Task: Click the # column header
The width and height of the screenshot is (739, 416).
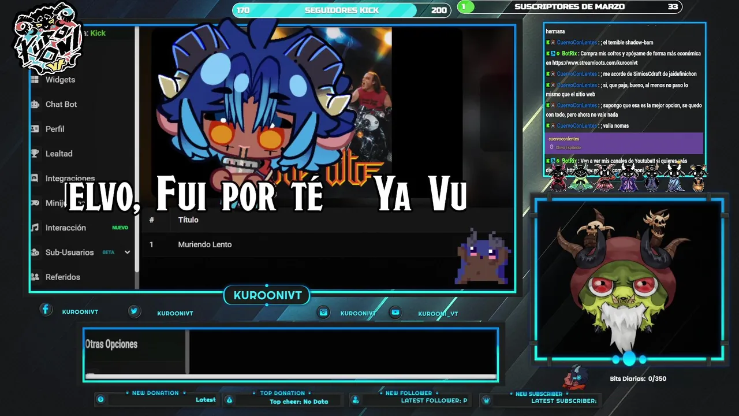Action: (x=152, y=220)
